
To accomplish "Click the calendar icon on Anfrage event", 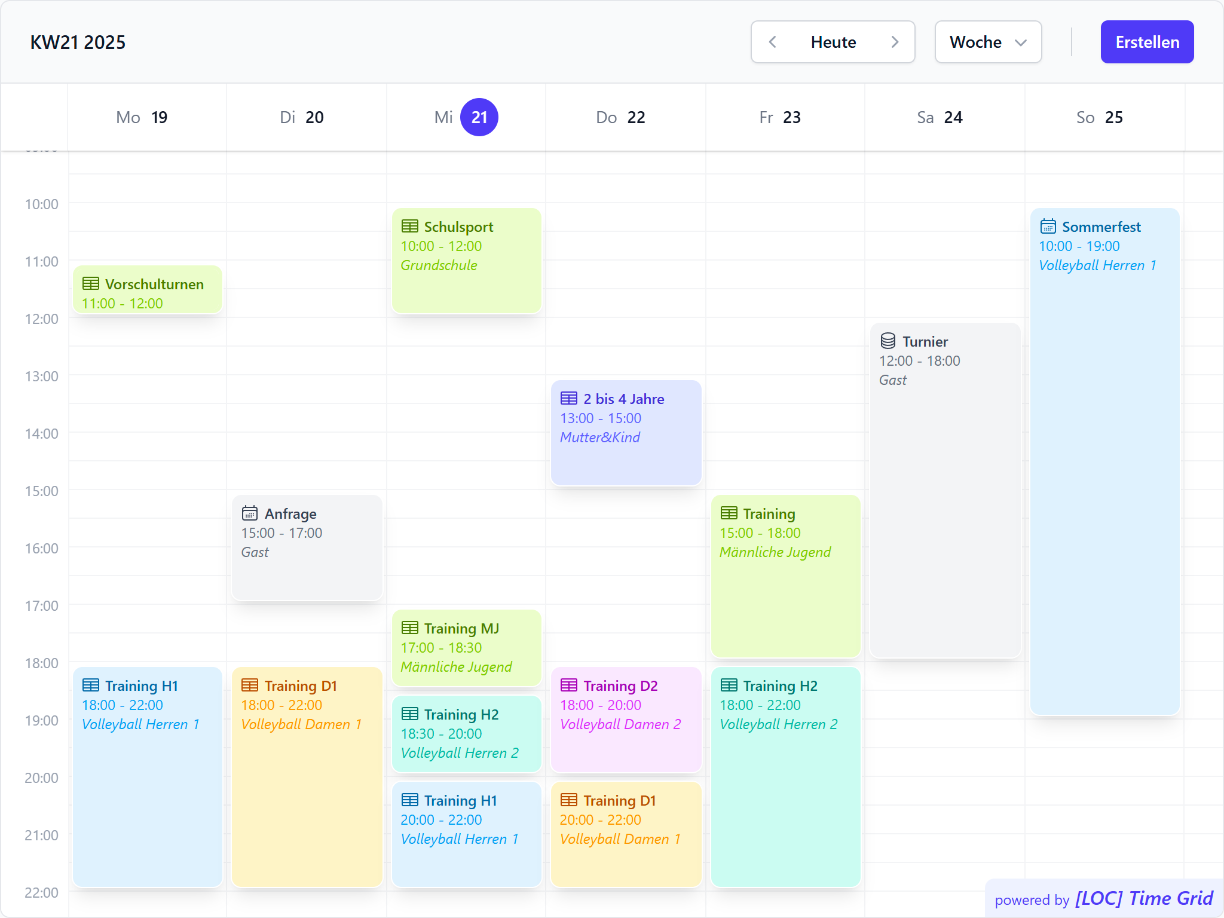I will coord(250,513).
